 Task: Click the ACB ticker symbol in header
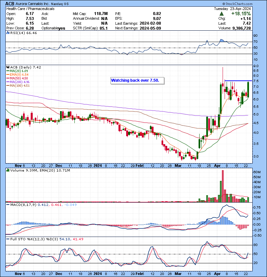pos(10,4)
